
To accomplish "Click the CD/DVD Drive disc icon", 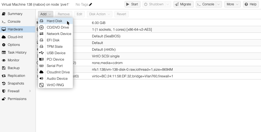I will (41, 27).
